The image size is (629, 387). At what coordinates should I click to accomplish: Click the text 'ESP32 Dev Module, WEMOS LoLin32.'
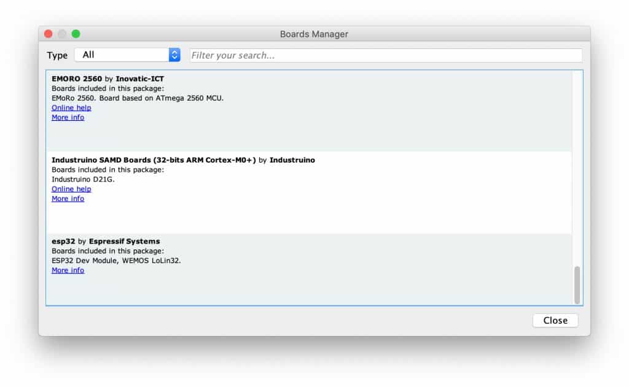tap(116, 261)
